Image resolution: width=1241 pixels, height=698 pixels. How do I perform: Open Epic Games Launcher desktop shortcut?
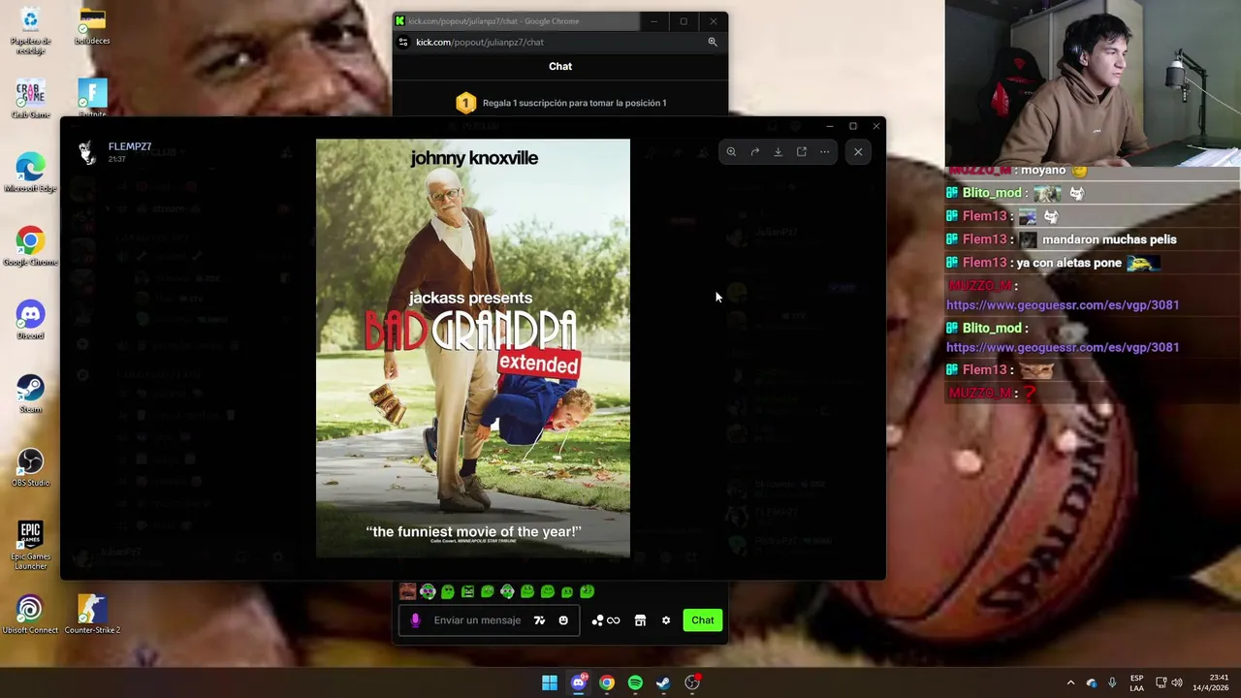pos(30,546)
